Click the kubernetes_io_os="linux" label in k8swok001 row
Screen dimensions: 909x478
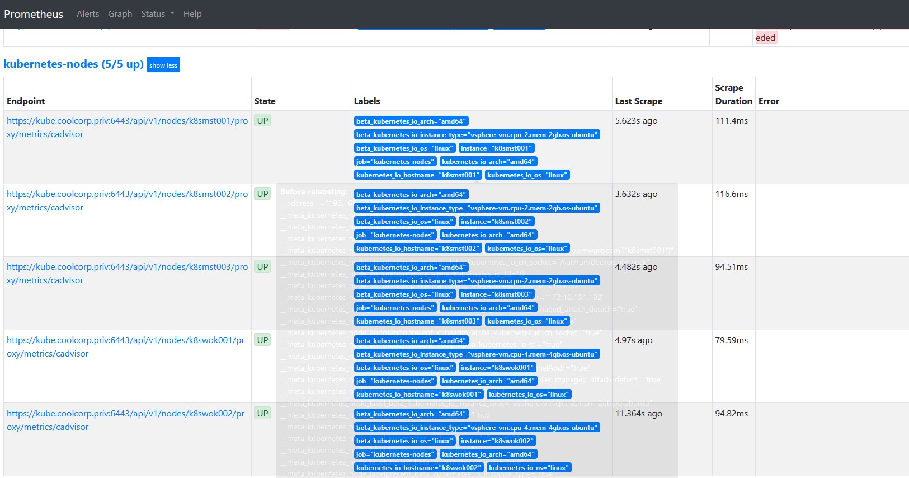(x=529, y=395)
